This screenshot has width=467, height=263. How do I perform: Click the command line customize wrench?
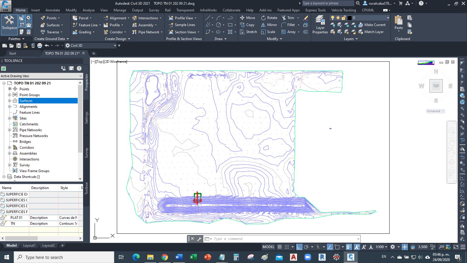pos(199,239)
